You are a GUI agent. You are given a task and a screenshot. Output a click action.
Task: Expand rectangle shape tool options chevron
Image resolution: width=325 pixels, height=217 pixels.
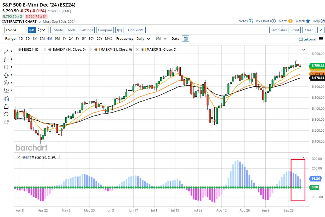pos(11,67)
